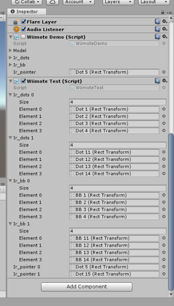
Task: Open object picker for BB 14 element
Action: pos(164,260)
